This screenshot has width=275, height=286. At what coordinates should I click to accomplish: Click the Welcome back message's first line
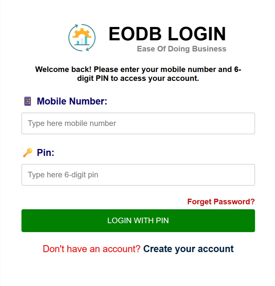pyautogui.click(x=138, y=69)
